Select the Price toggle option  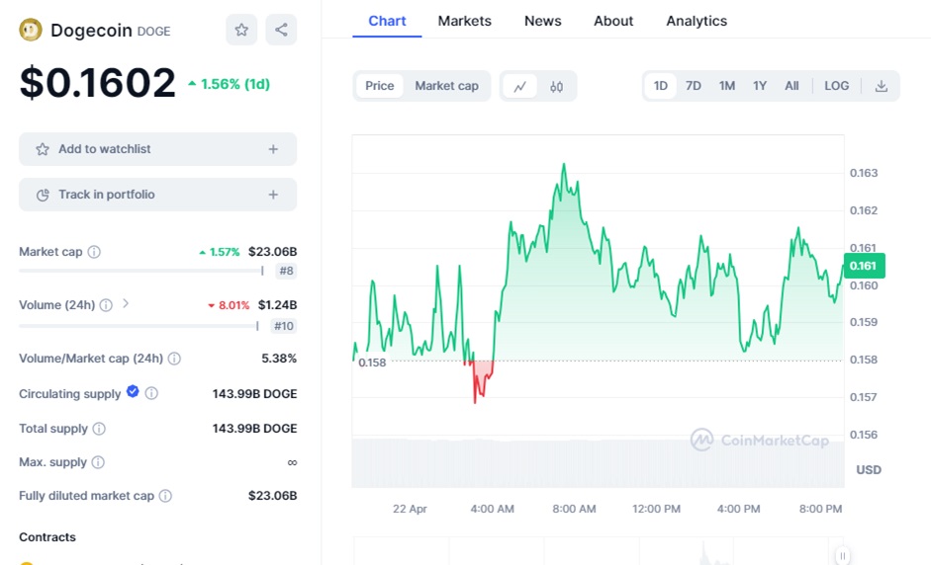[379, 86]
